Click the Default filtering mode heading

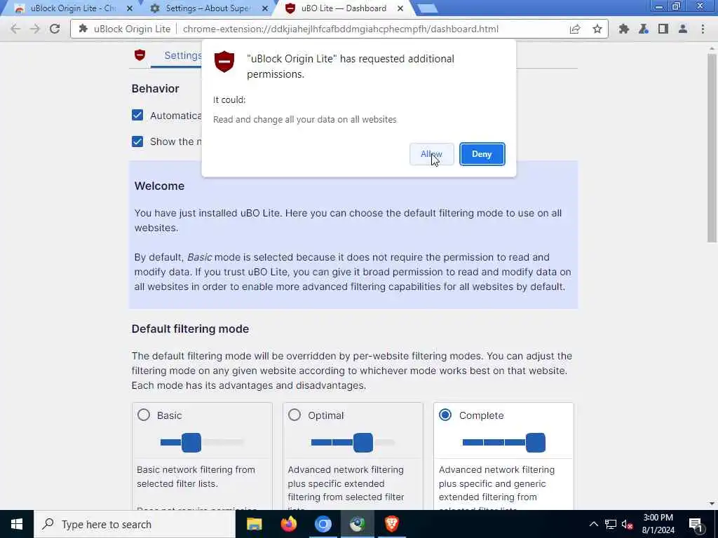click(x=190, y=329)
